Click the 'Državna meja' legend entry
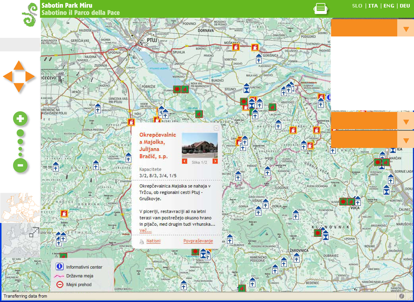414x302 pixels. click(74, 276)
